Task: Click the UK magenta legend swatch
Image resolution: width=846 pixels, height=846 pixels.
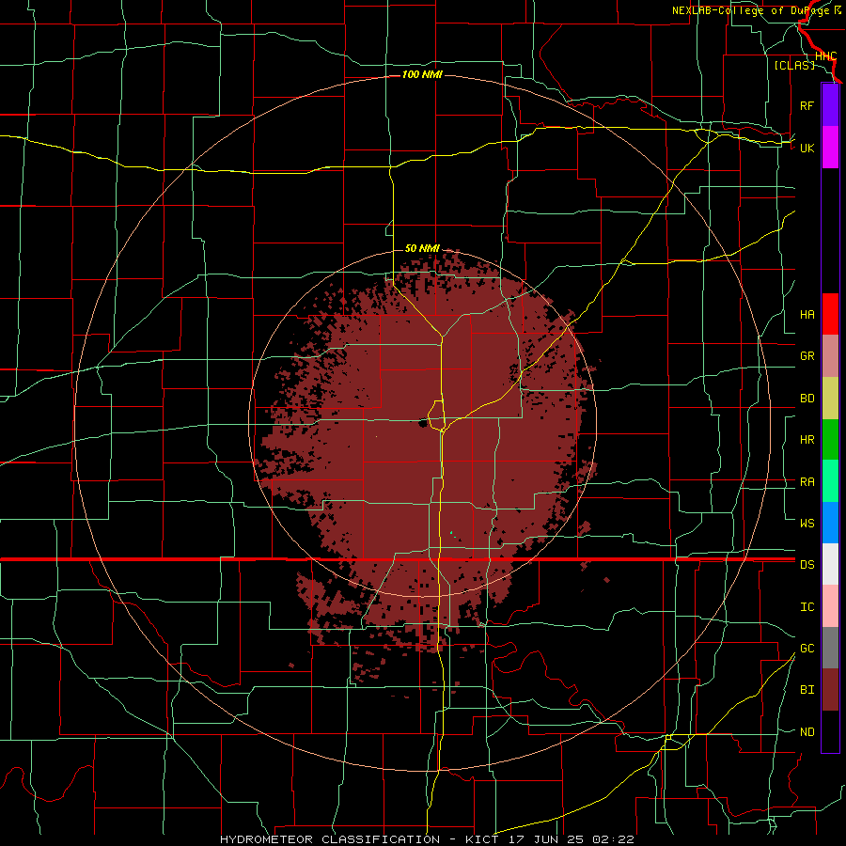Action: coord(830,148)
